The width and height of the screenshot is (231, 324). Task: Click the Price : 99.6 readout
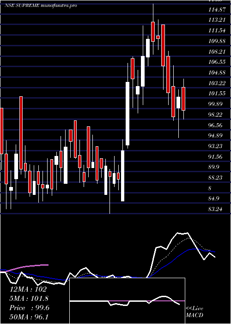(29, 308)
